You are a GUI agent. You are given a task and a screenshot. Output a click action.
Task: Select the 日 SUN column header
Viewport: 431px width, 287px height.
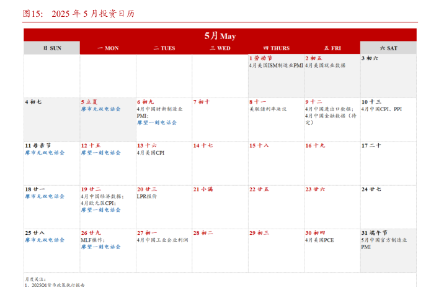tap(52, 48)
